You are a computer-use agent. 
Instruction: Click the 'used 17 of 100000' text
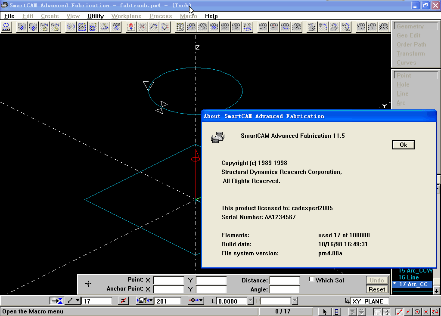coord(344,235)
